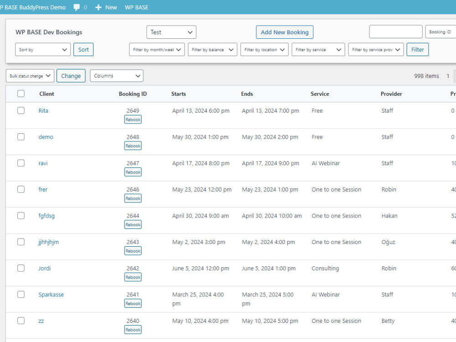Open client zz link

pos(41,321)
